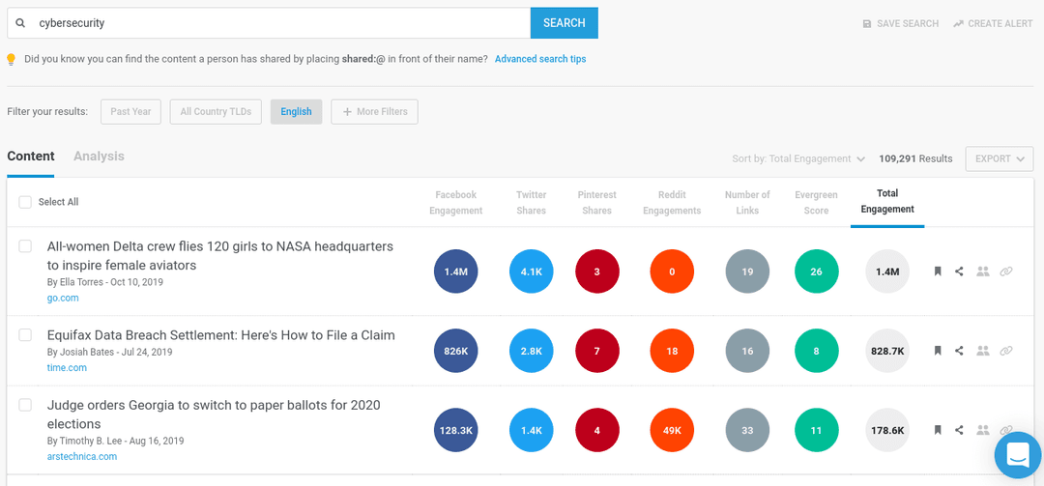The height and width of the screenshot is (486, 1044).
Task: Click the 2.8K Twitter shares circle
Action: coord(532,350)
